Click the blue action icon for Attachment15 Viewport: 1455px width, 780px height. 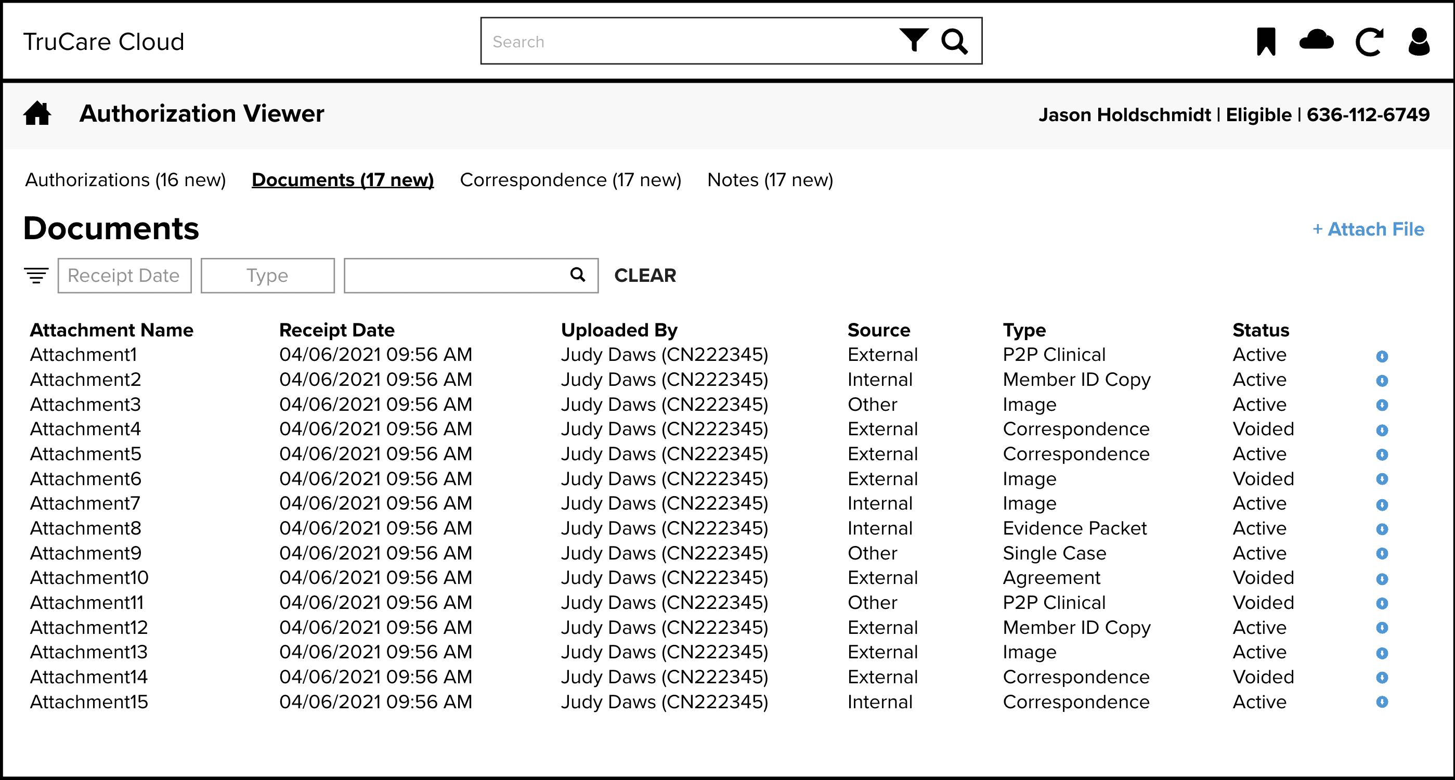1382,702
